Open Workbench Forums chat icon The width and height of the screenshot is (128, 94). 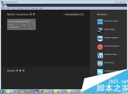click(x=100, y=72)
